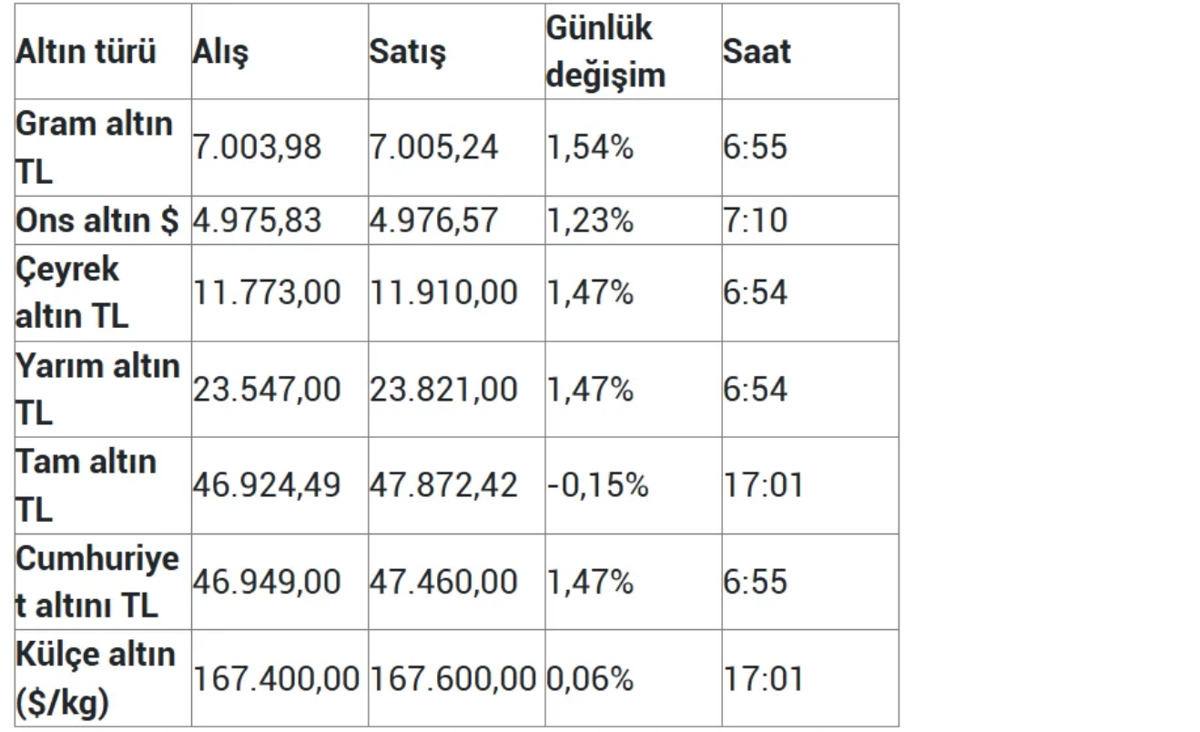This screenshot has height=732, width=1200.
Task: Click Gram altın buy price 7.003,98
Action: point(257,147)
